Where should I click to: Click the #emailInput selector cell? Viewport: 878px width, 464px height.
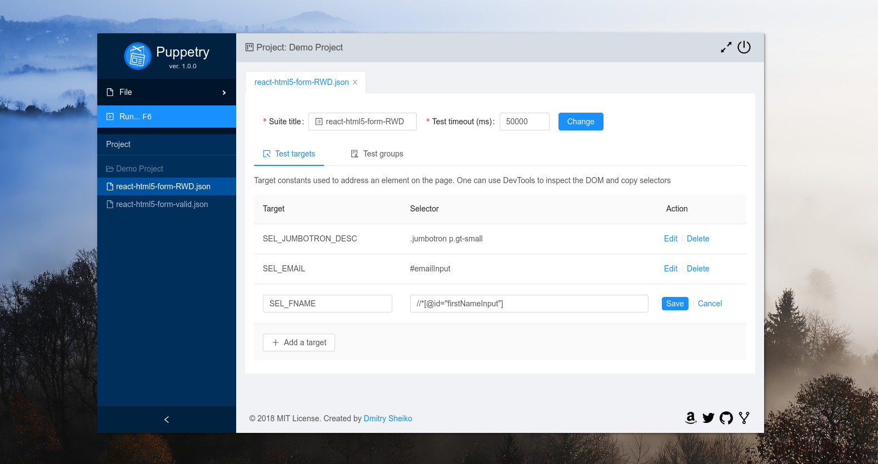pos(430,269)
